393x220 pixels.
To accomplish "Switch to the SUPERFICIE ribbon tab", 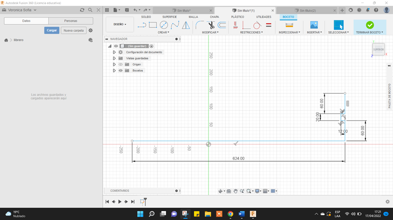I will coord(169,17).
